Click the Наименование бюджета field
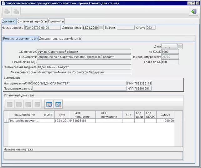This screenshot has width=201, height=168. (x=84, y=67)
